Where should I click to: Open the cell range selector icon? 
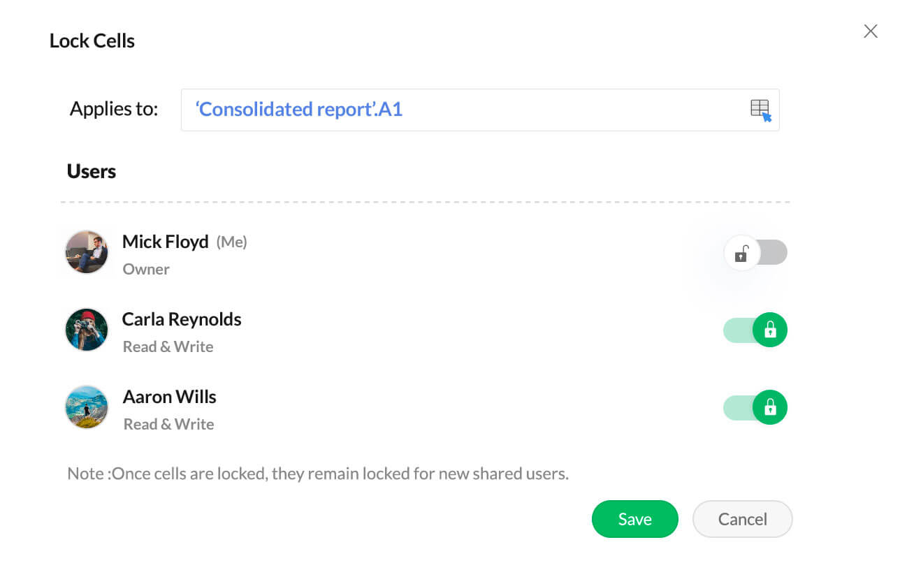761,109
